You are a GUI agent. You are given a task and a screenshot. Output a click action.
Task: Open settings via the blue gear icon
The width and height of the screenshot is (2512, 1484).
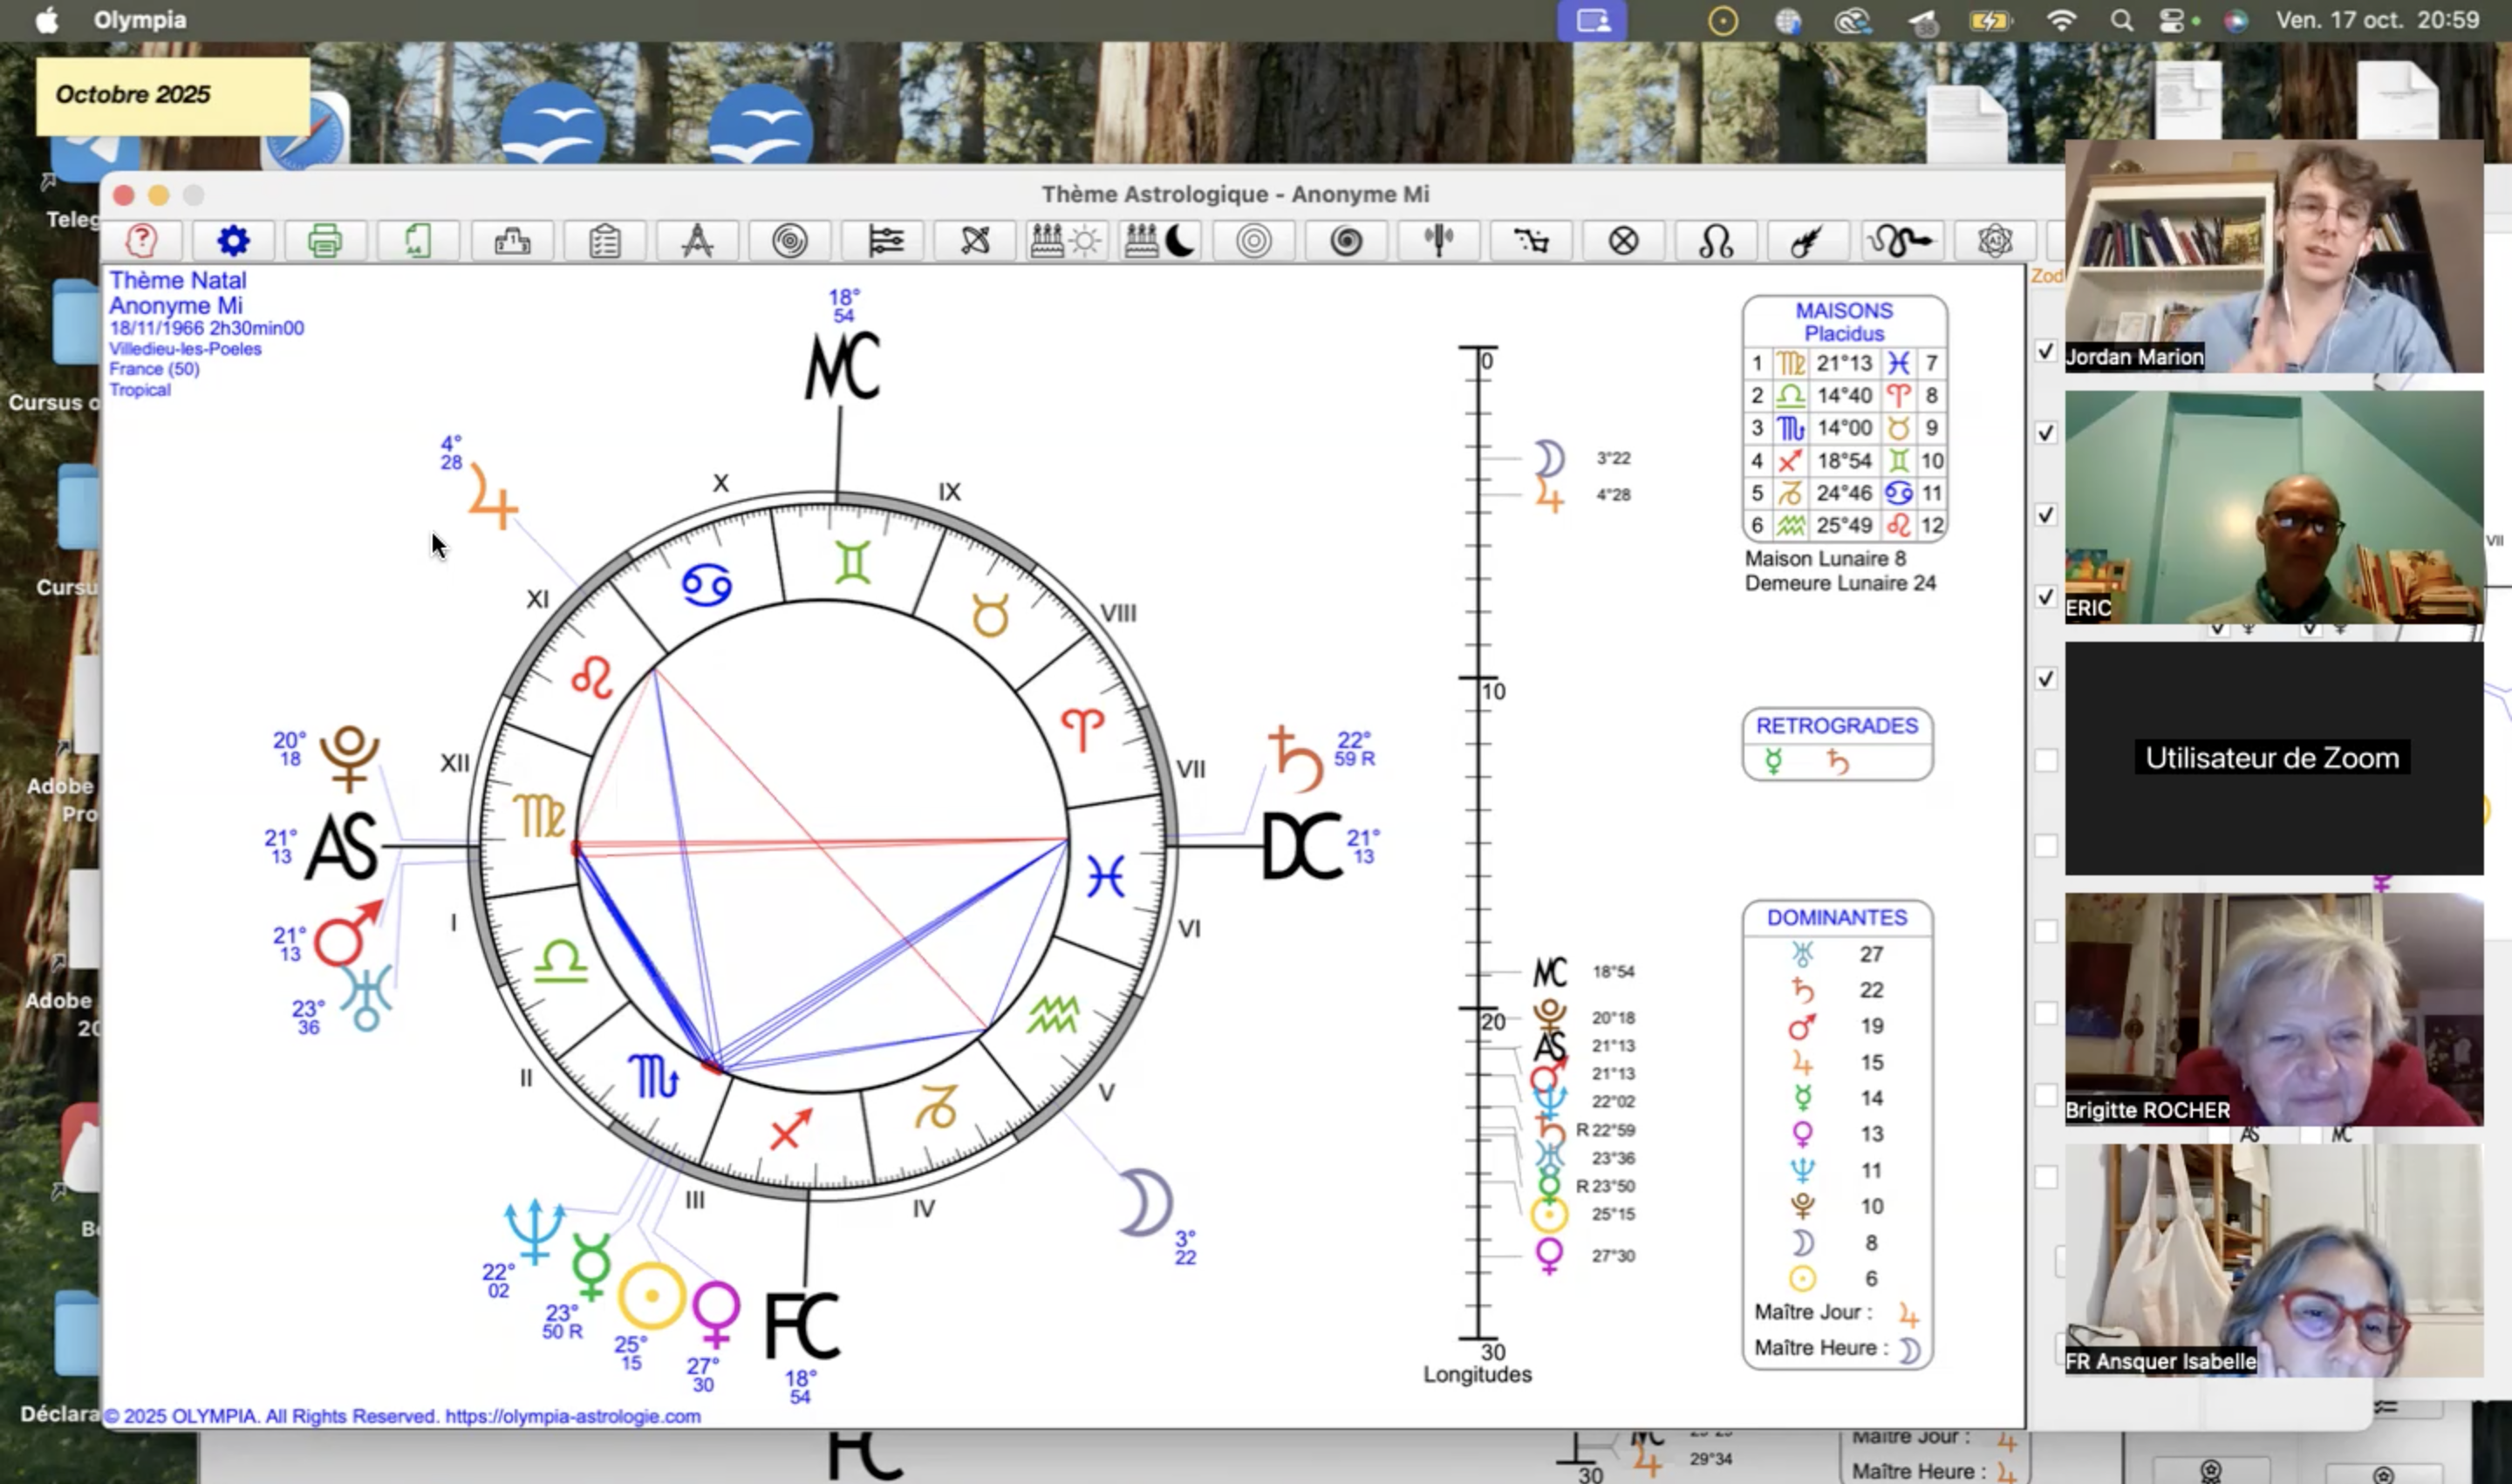coord(233,241)
